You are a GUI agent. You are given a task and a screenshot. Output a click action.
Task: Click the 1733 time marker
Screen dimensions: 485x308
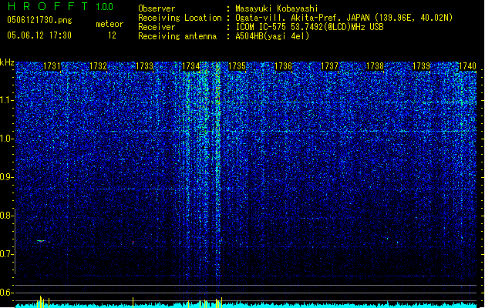tap(144, 66)
